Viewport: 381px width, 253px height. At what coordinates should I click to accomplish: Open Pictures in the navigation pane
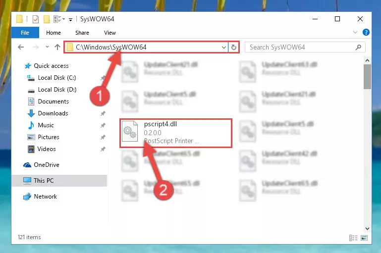point(49,137)
